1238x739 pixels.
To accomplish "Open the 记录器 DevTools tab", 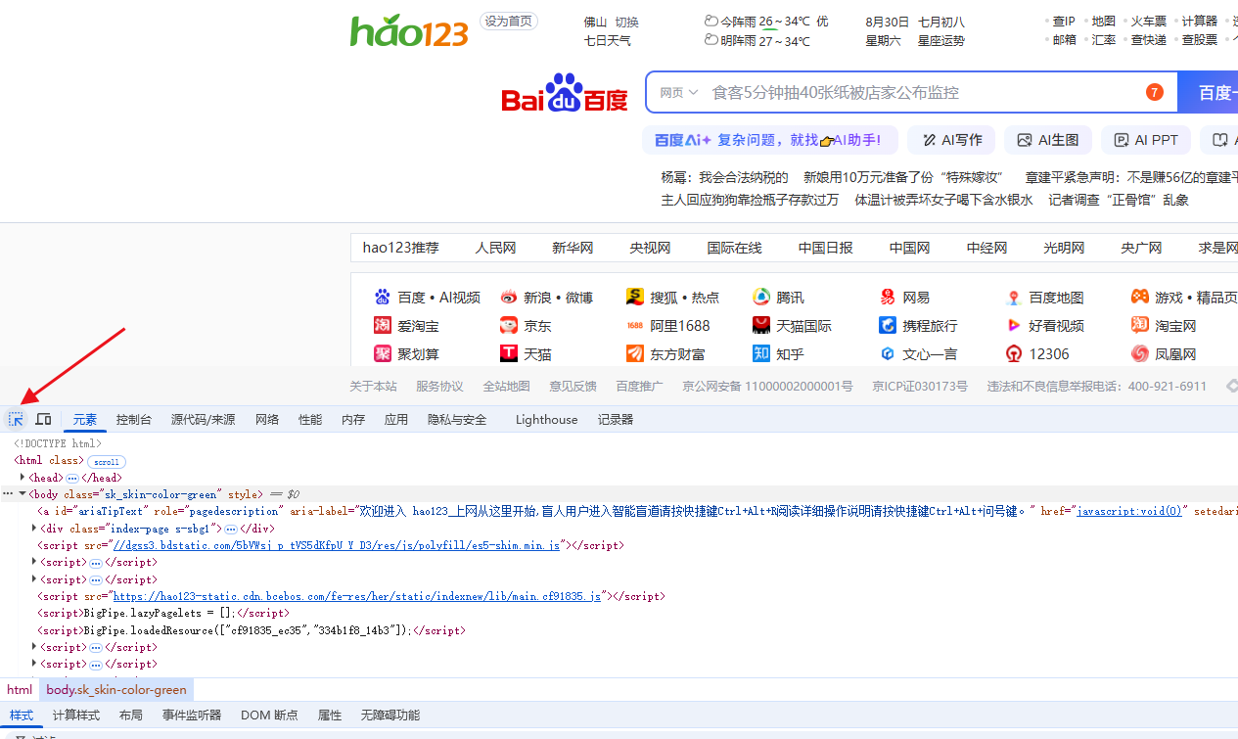I will (616, 419).
